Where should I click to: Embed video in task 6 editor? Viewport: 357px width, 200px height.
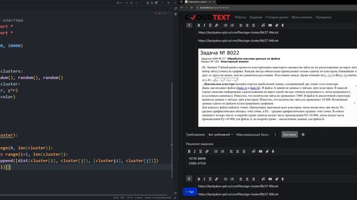pyautogui.click(x=270, y=179)
